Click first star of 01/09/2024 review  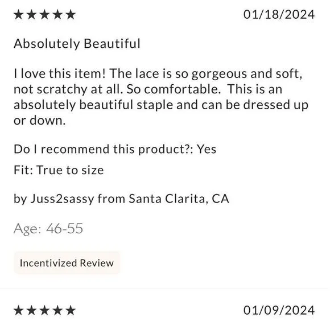coord(19,311)
